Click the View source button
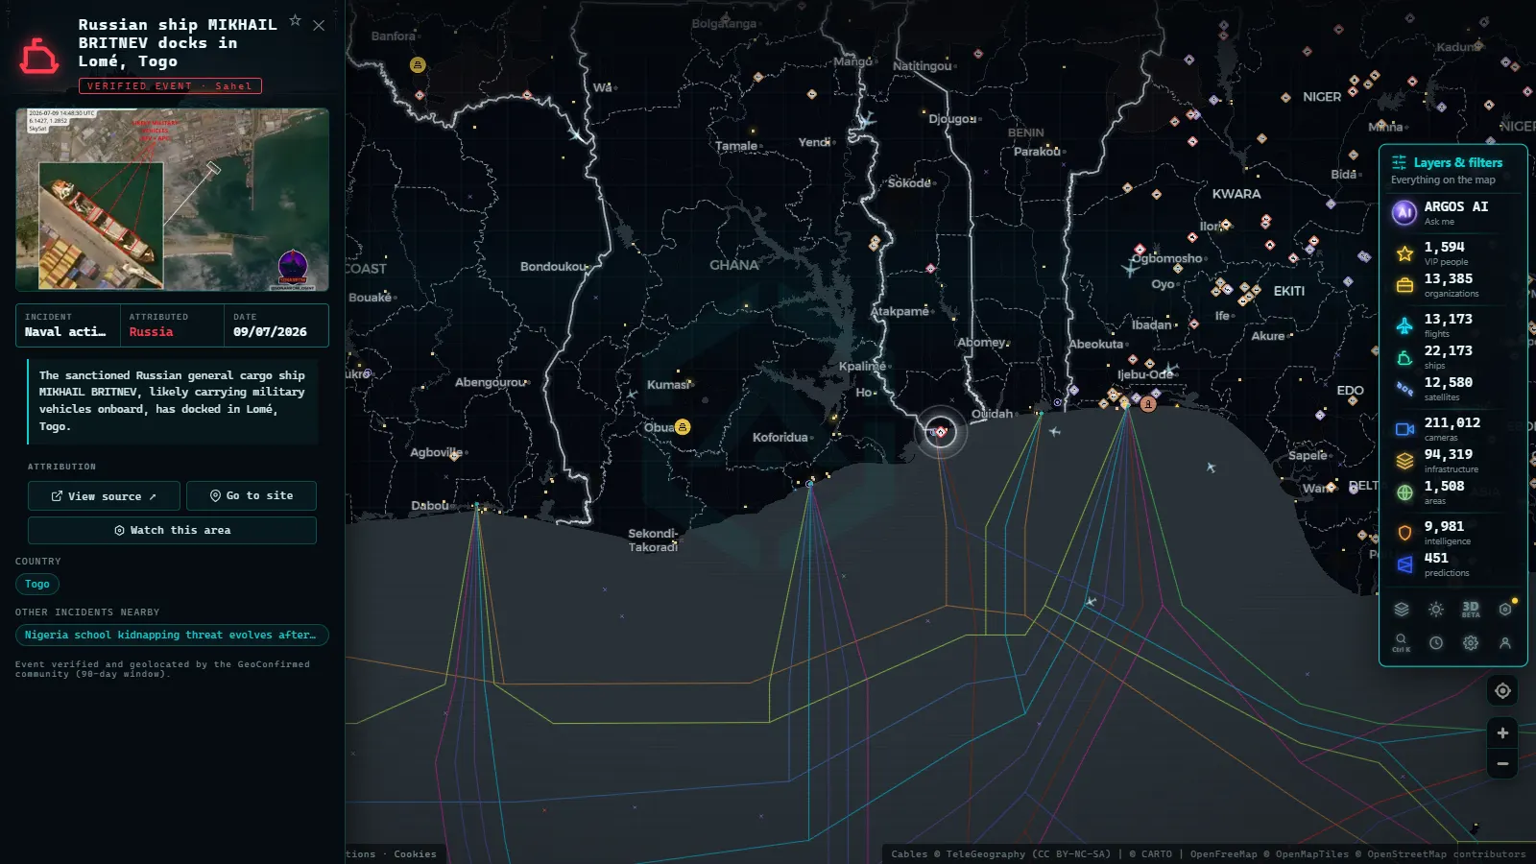This screenshot has height=864, width=1536. (104, 496)
